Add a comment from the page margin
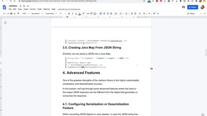 [152, 69]
